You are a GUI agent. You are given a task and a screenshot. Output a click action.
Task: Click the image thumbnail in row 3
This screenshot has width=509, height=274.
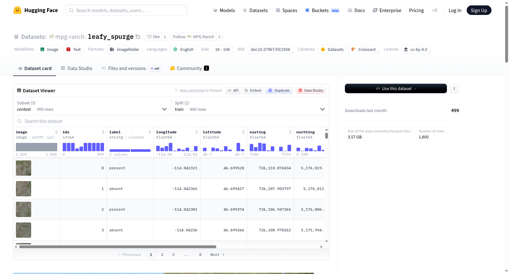point(24,230)
